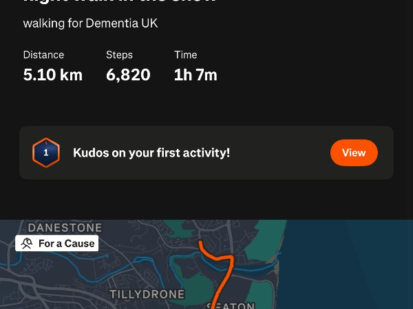413x309 pixels.
Task: Select the For a Cause tag label
Action: [x=66, y=243]
